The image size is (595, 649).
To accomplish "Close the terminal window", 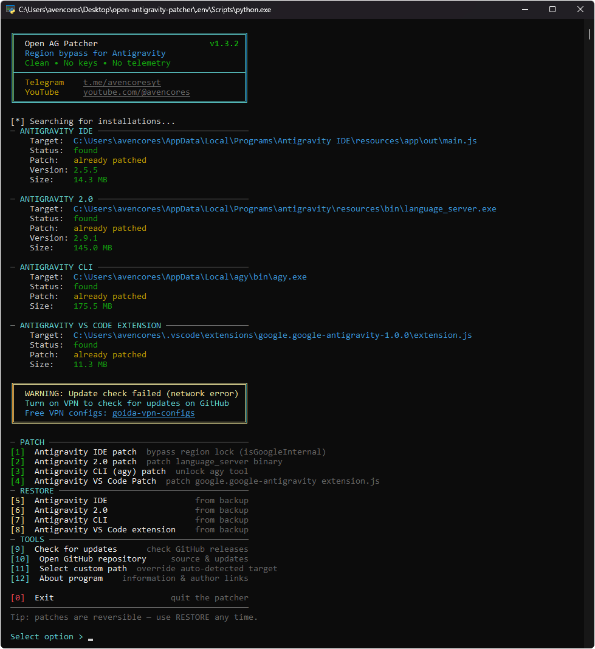I will click(580, 9).
